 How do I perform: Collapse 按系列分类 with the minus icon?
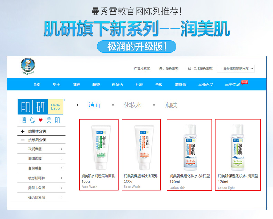[x=22, y=140]
